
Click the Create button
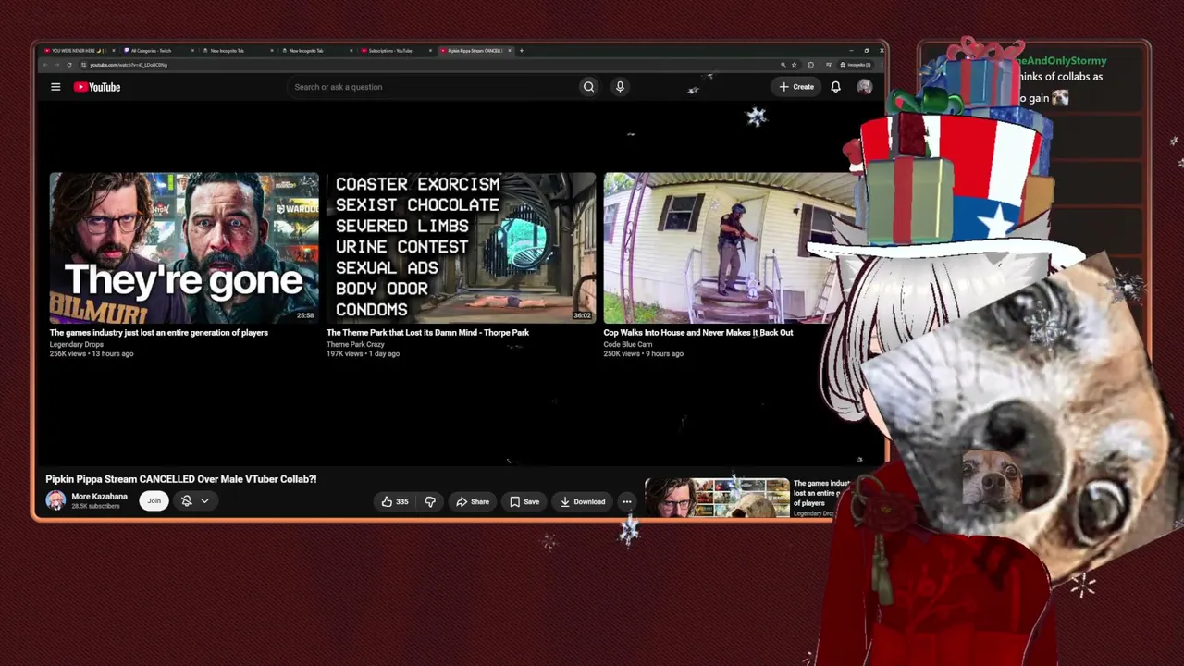point(796,87)
